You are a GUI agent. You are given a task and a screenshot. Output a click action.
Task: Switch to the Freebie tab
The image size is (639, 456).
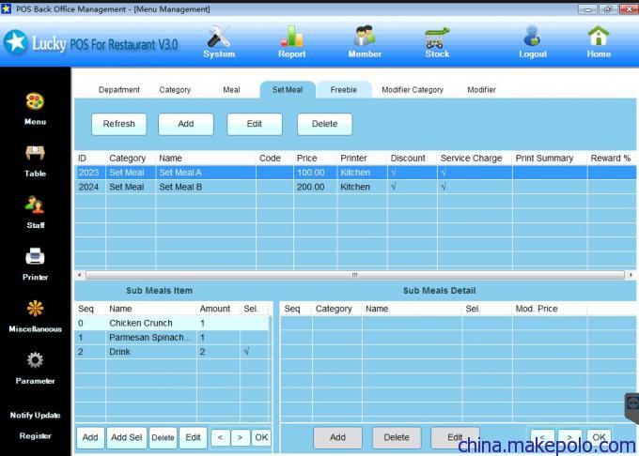pos(344,90)
